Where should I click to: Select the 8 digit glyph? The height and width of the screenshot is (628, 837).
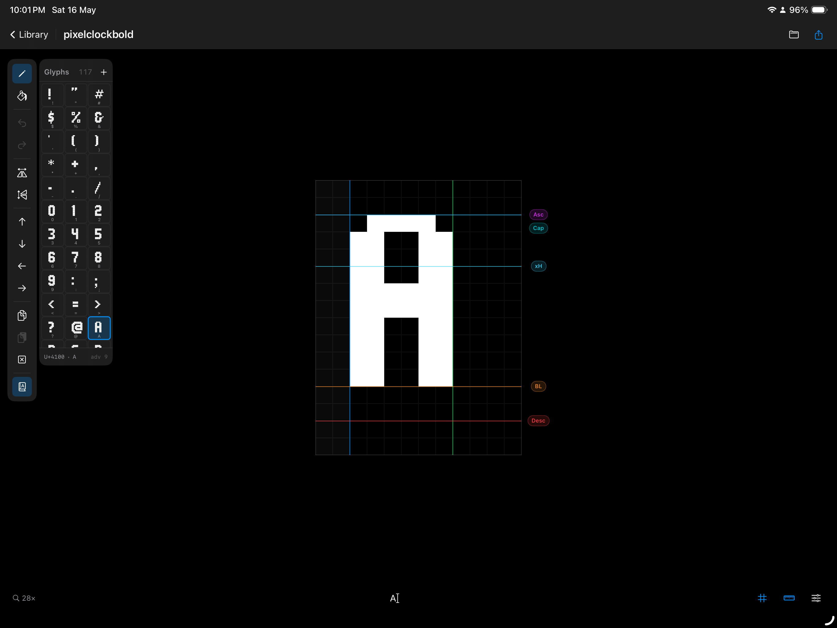click(99, 258)
